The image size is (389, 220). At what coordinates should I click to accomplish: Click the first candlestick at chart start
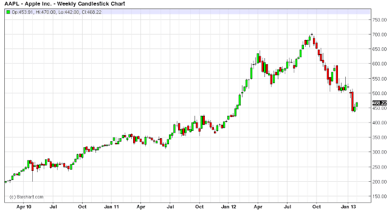coord(5,182)
